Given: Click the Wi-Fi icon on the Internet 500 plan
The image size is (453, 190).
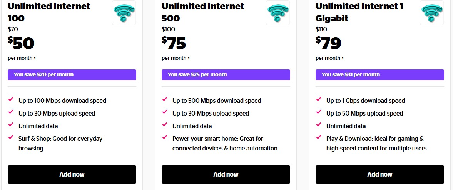Looking at the screenshot, I should click(277, 13).
